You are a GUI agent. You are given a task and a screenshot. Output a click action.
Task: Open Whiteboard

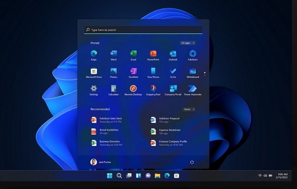tap(193, 73)
